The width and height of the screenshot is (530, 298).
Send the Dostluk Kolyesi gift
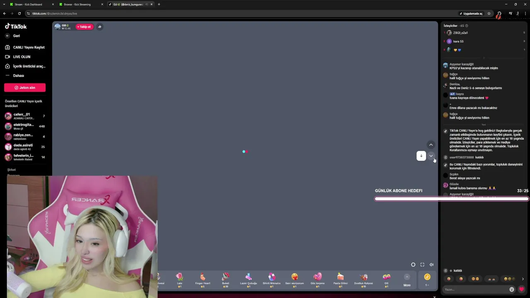pos(364,280)
